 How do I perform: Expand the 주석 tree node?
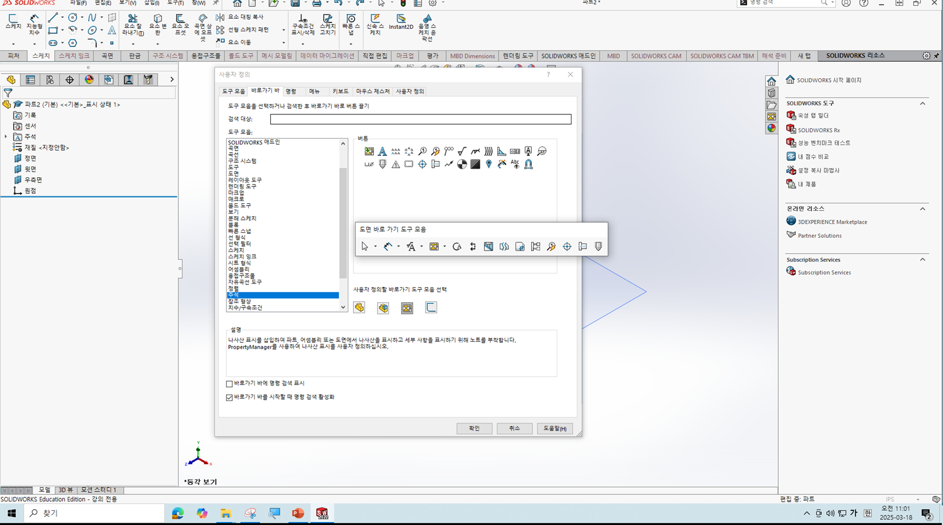[x=6, y=137]
